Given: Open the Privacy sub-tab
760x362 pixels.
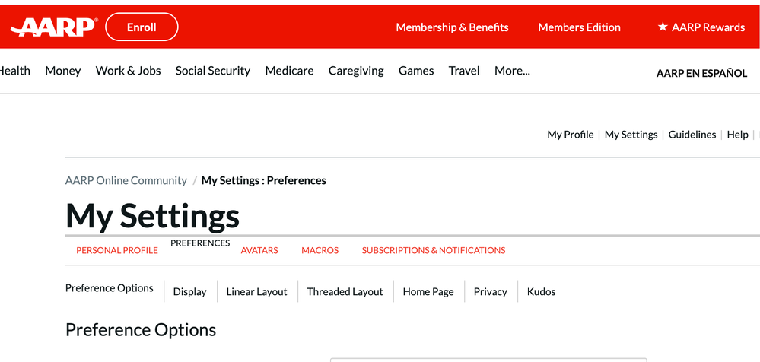Looking at the screenshot, I should (490, 292).
